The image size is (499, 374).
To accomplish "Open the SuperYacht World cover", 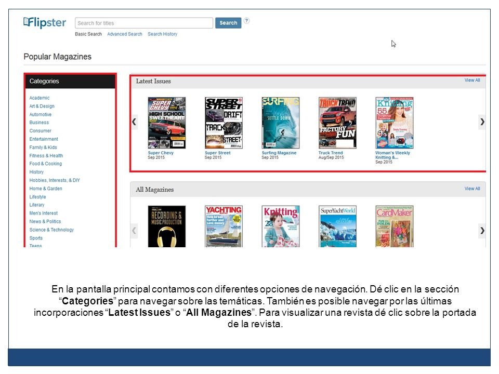I will click(338, 226).
